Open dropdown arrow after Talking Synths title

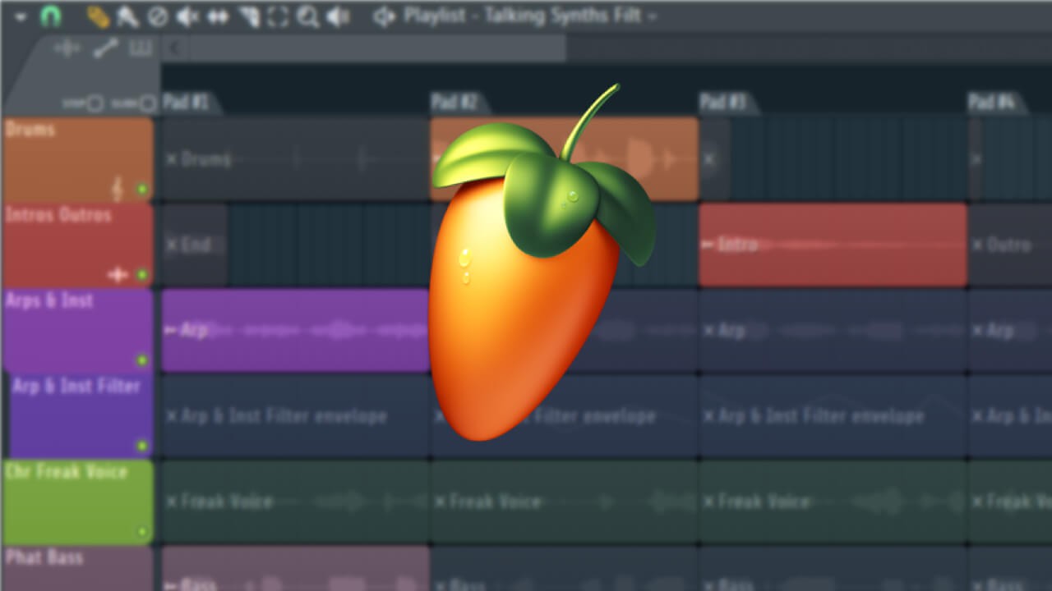click(652, 17)
